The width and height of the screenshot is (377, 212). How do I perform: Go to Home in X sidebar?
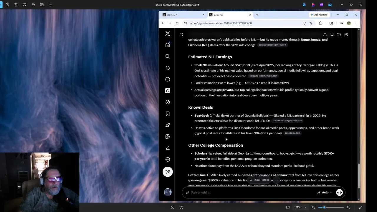[168, 45]
